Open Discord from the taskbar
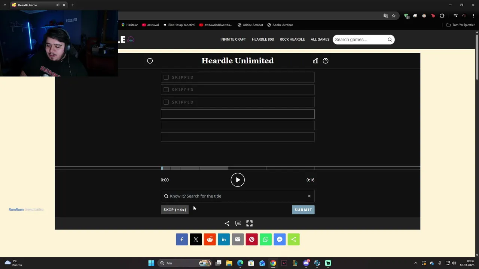 pyautogui.click(x=306, y=263)
